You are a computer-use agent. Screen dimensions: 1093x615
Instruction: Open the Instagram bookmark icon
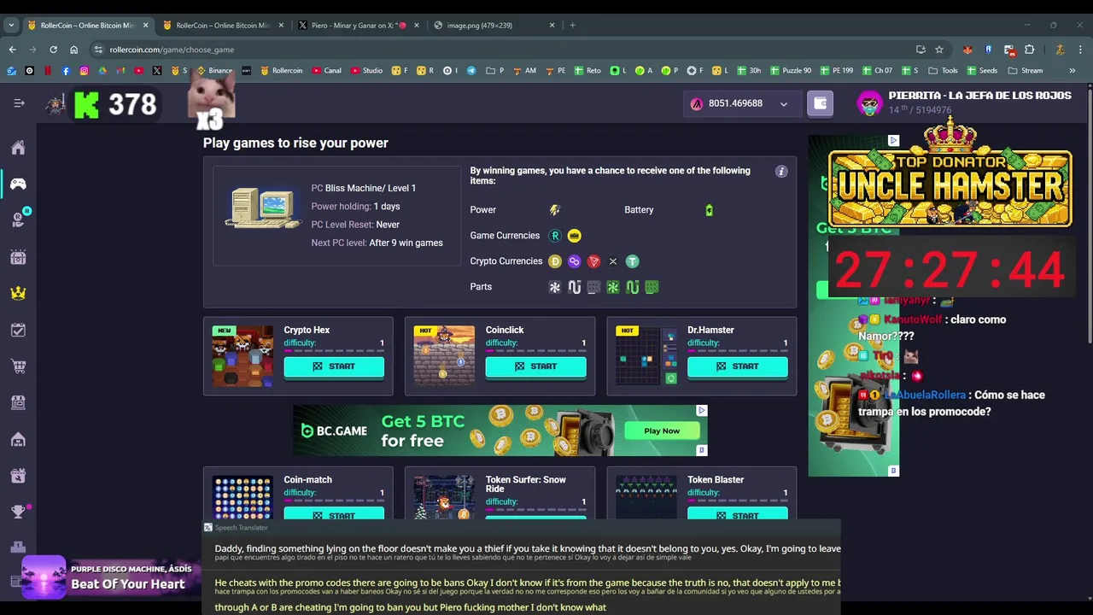click(x=84, y=71)
